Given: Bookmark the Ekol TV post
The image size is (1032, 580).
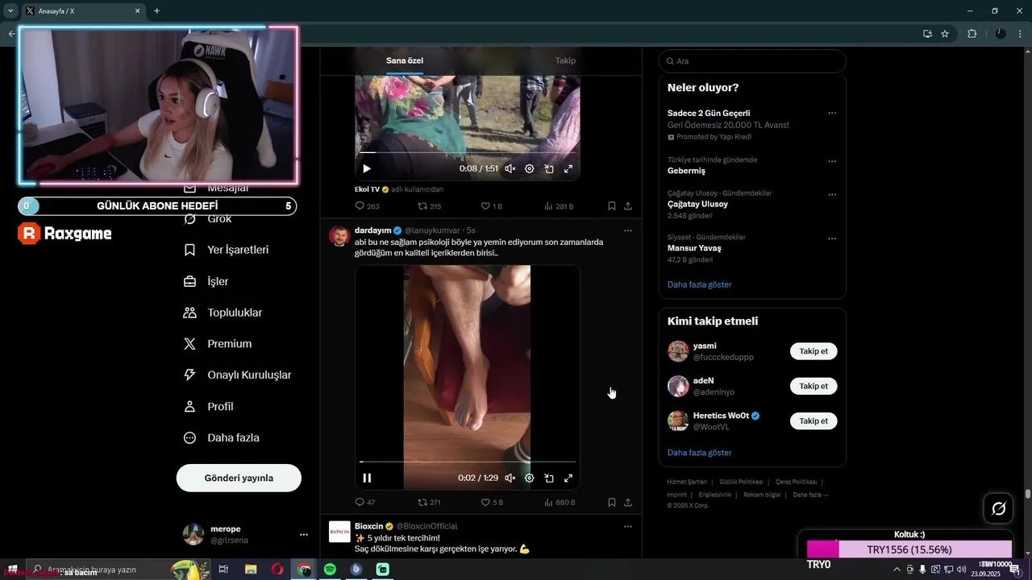Looking at the screenshot, I should coord(612,206).
